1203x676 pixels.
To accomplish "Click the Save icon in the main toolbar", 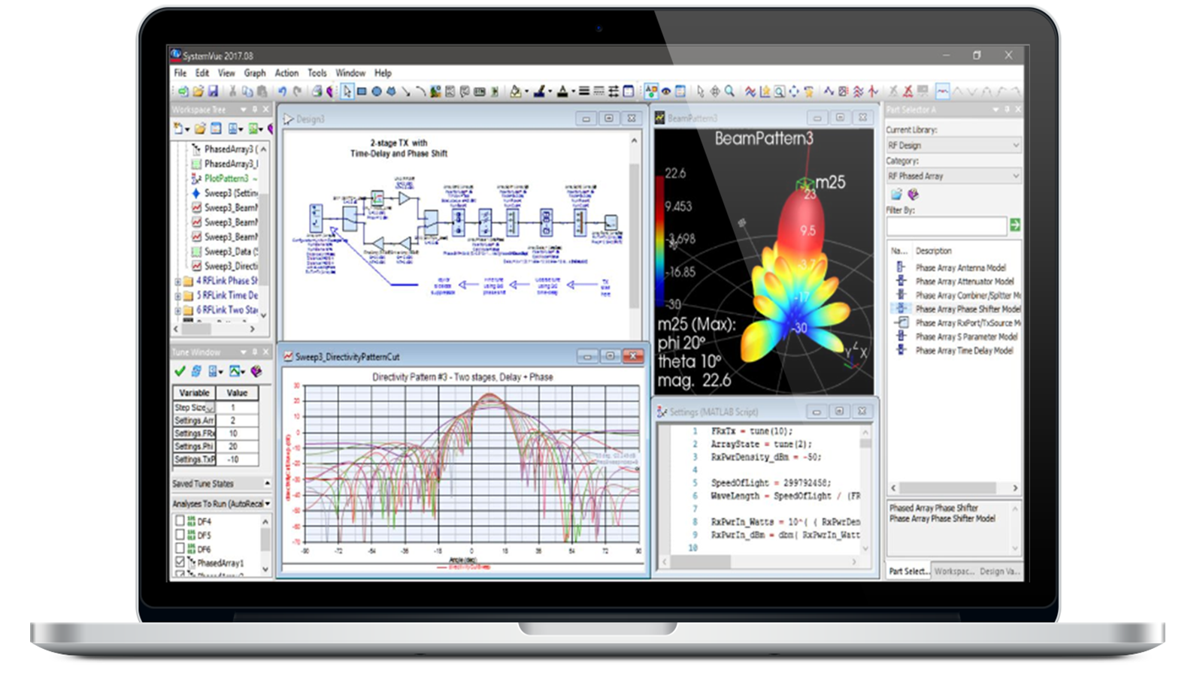I will point(214,90).
